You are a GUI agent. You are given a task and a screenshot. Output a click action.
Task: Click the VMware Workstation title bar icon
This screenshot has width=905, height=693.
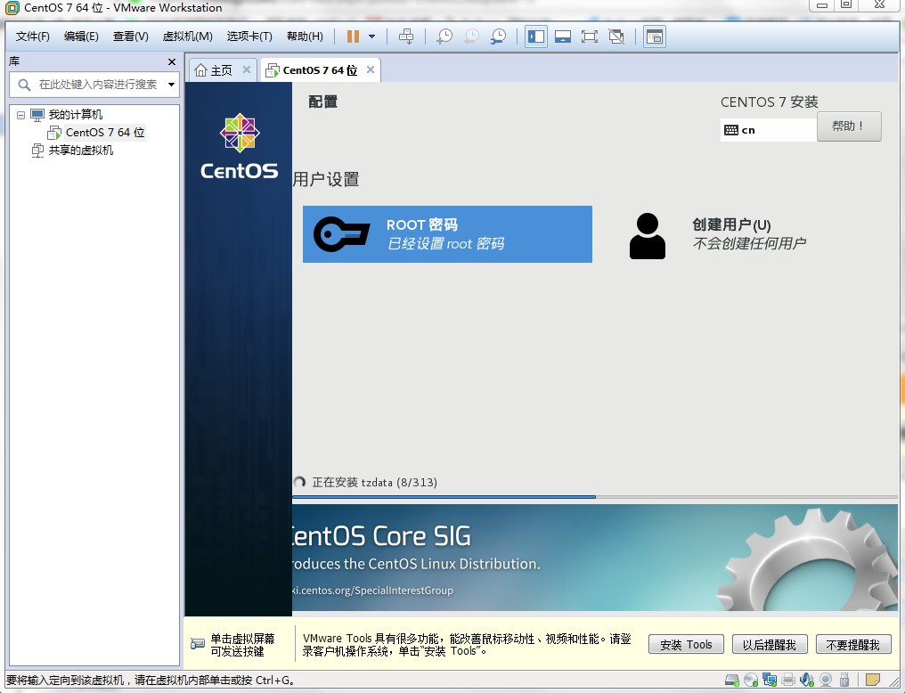point(12,8)
